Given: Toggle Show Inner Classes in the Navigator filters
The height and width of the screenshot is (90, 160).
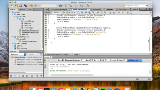Looking at the screenshot, I should [27, 75].
